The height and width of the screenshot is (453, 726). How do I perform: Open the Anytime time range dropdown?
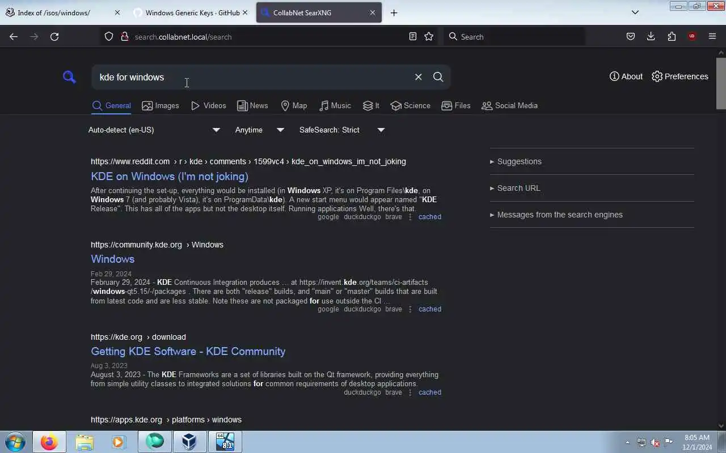coord(259,130)
